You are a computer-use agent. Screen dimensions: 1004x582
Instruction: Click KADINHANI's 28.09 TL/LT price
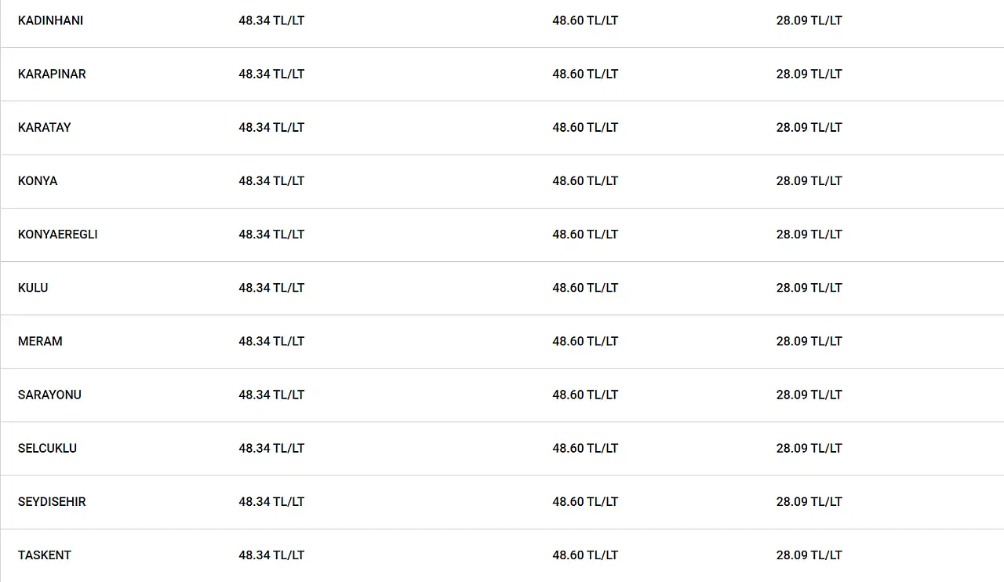(x=809, y=20)
